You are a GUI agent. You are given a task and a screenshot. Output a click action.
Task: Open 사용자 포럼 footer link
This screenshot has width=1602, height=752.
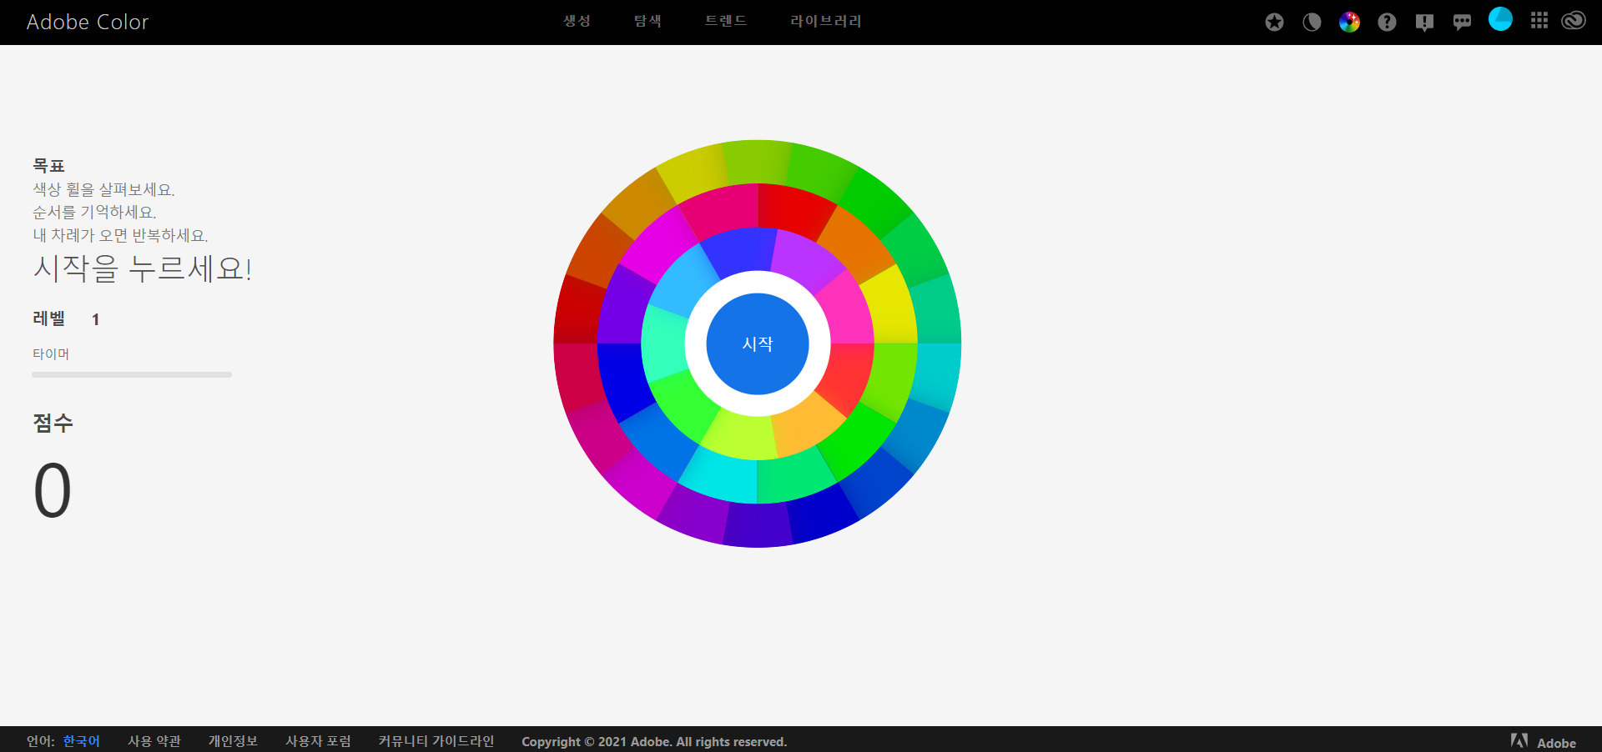(x=318, y=741)
